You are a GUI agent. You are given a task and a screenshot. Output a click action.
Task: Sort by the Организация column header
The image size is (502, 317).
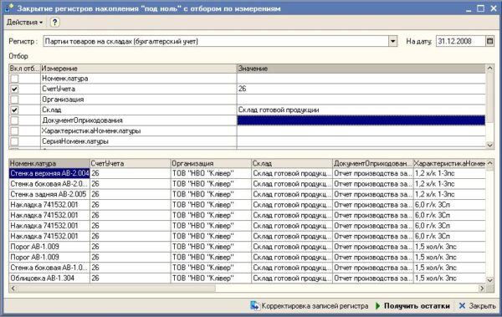tap(211, 163)
